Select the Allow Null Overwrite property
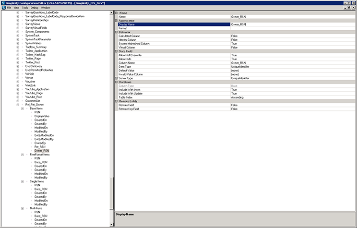The width and height of the screenshot is (357, 228). click(237, 55)
